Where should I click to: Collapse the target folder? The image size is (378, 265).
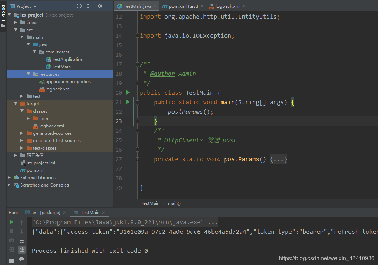coord(16,103)
